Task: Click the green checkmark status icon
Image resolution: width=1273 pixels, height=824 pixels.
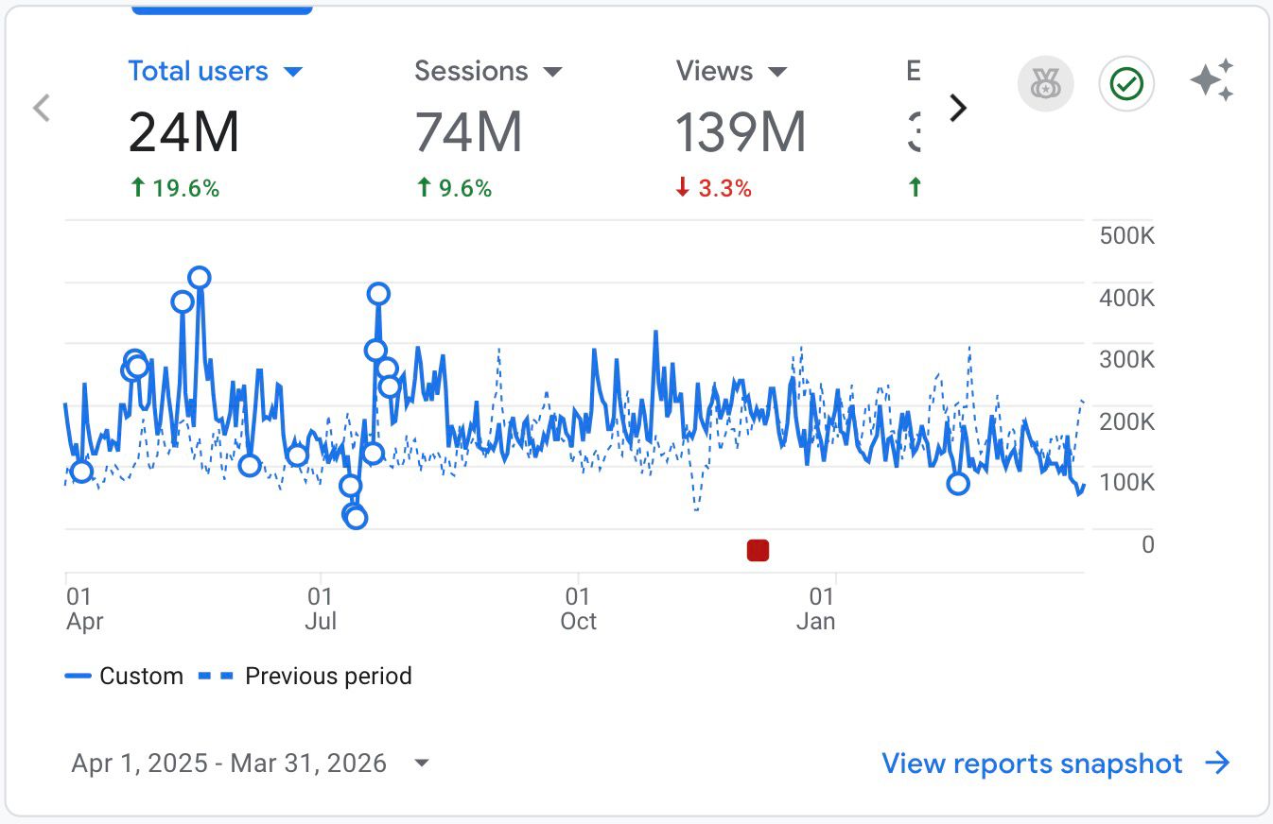Action: click(x=1125, y=84)
